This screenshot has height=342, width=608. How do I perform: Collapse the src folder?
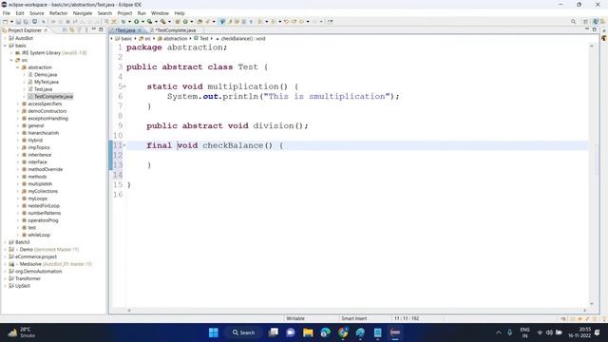pyautogui.click(x=11, y=60)
